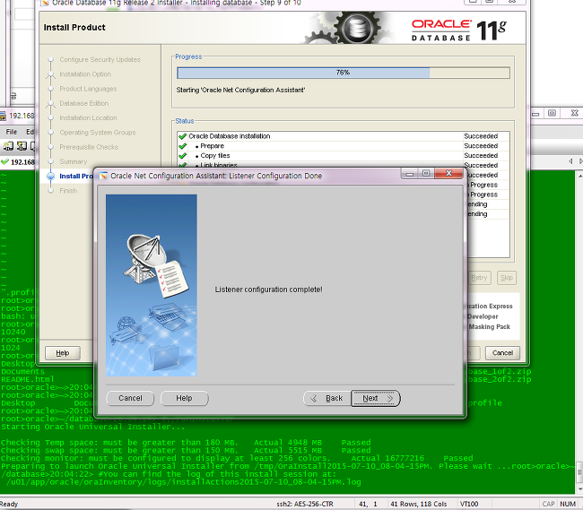Screen dimensions: 583x510
Task: Click Help button in Oracle installer window
Action: click(x=63, y=353)
